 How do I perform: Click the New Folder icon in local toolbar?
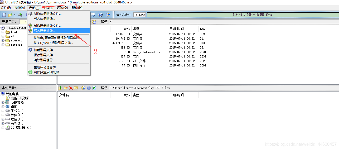[x=66, y=88]
